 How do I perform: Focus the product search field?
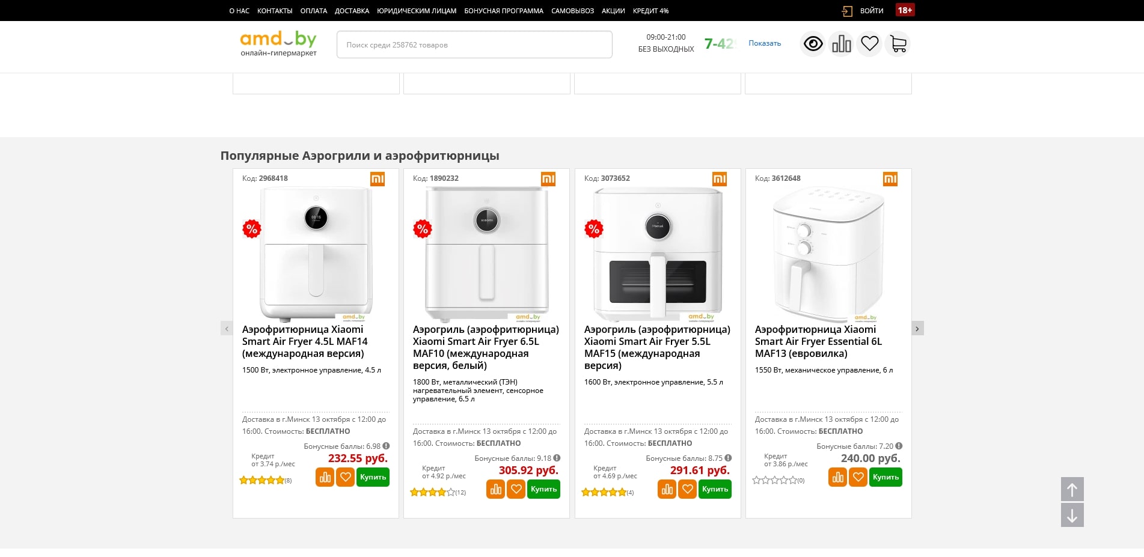pyautogui.click(x=474, y=44)
